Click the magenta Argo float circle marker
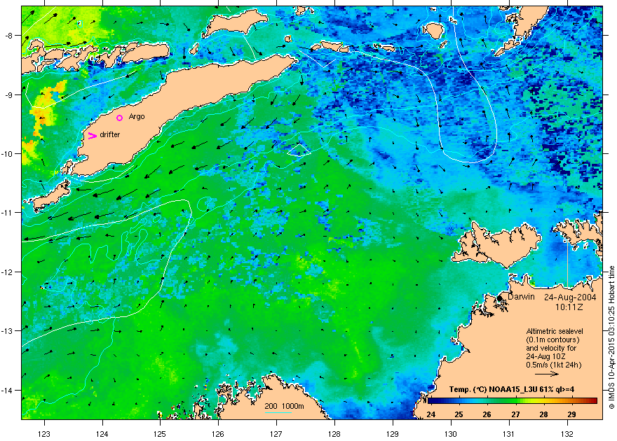Image resolution: width=617 pixels, height=441 pixels. pyautogui.click(x=120, y=118)
